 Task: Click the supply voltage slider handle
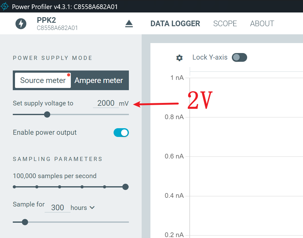pos(47,114)
